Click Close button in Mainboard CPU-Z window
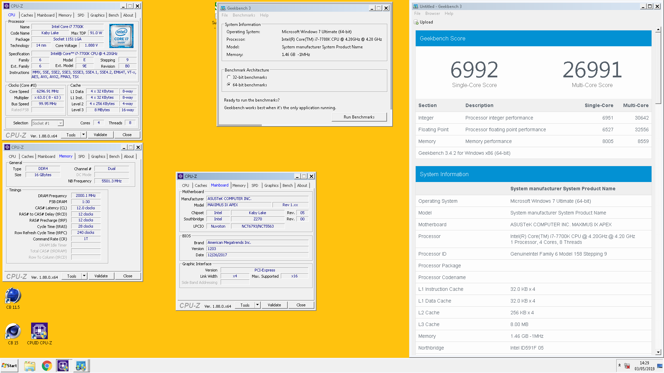Viewport: 664px width, 373px height. coord(301,305)
